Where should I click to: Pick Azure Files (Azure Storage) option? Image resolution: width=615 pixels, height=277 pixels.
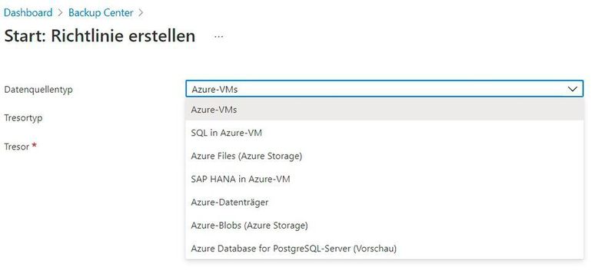pyautogui.click(x=384, y=156)
